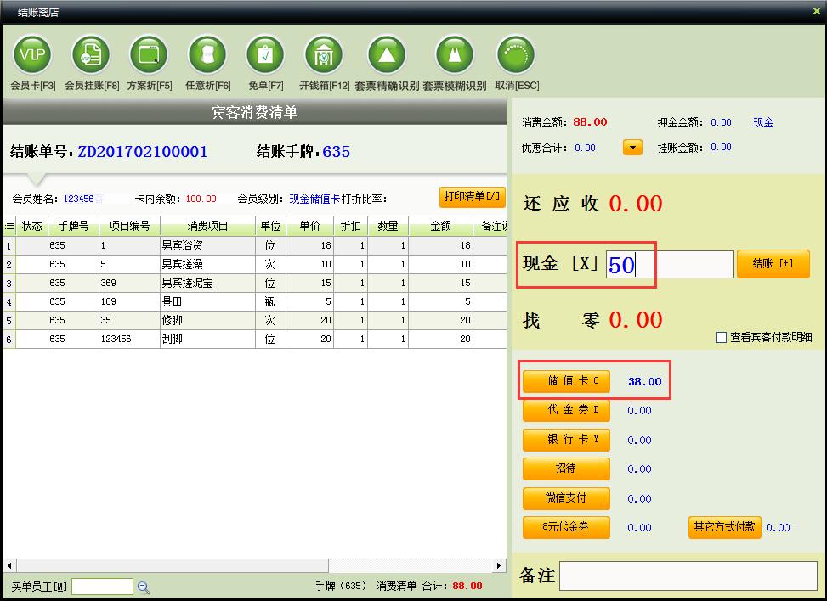Screen dimensions: 827x601
Task: Select the 会员挂账[F8] icon
Action: click(91, 54)
